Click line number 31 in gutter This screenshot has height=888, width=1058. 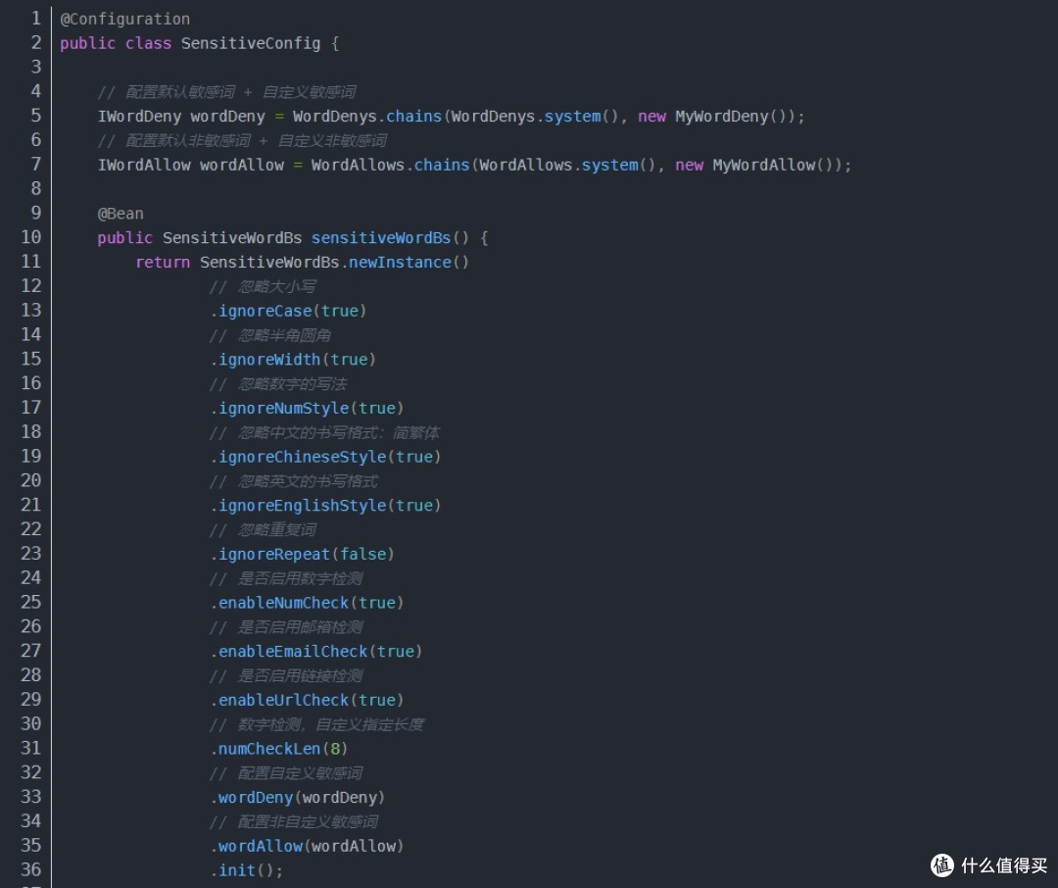tap(31, 748)
